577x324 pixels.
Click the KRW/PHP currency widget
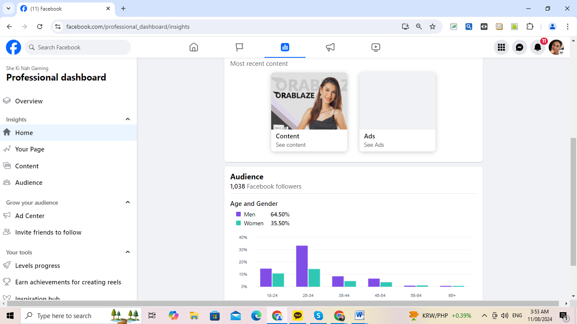[x=440, y=316]
